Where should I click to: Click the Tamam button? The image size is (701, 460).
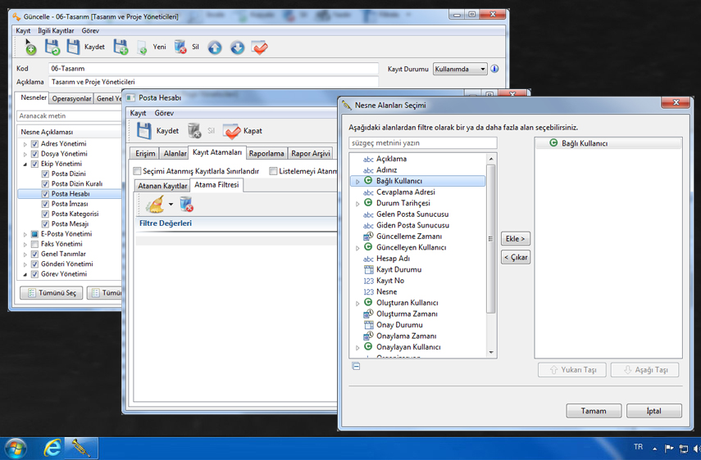(594, 411)
